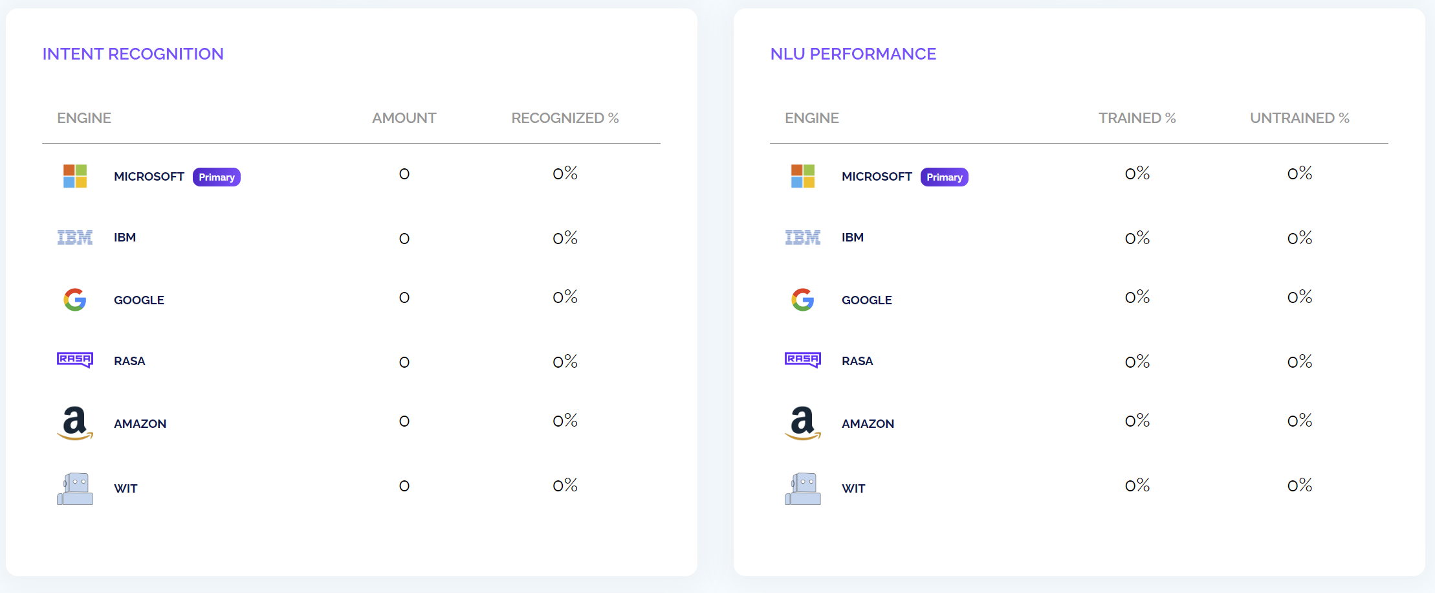Click the Google logo in NLU Performance
Screen dimensions: 1435x593
tap(803, 300)
